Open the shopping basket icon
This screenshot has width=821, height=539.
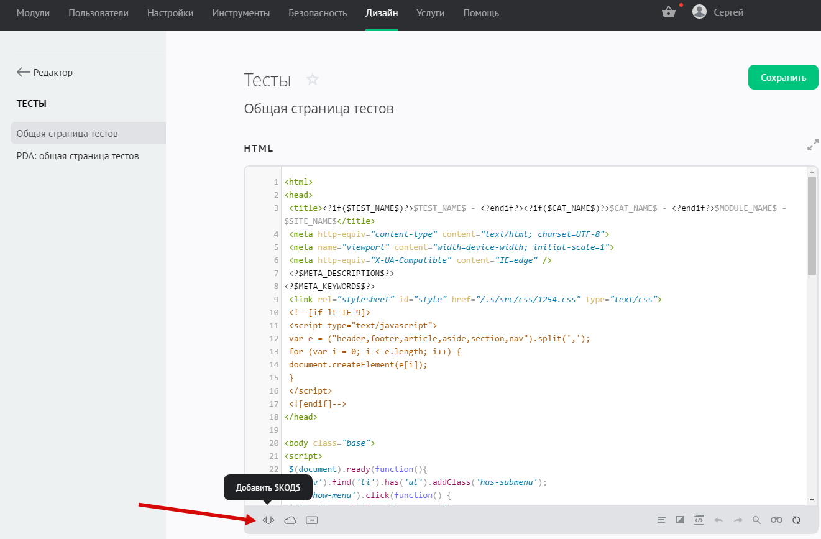click(669, 12)
